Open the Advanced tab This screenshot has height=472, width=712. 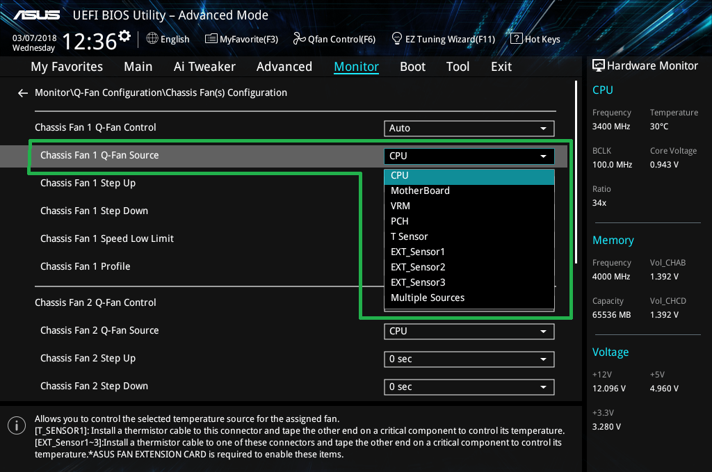[284, 67]
